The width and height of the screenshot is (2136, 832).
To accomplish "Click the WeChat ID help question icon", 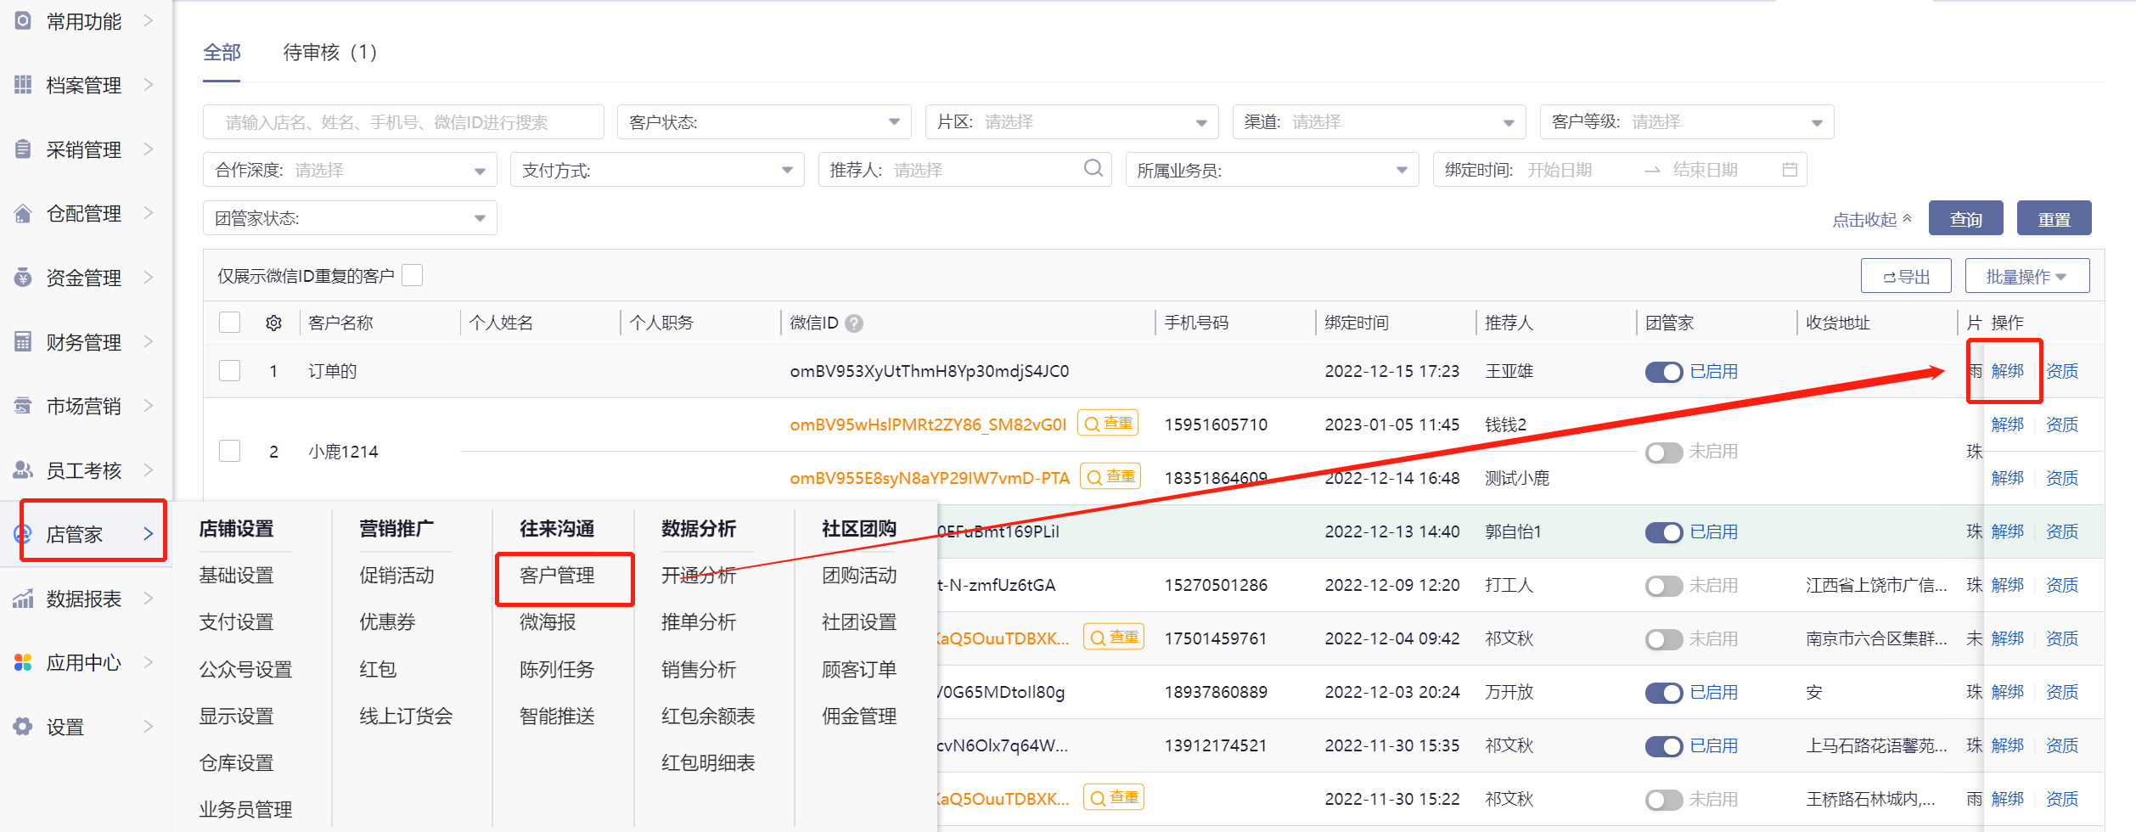I will pyautogui.click(x=854, y=323).
